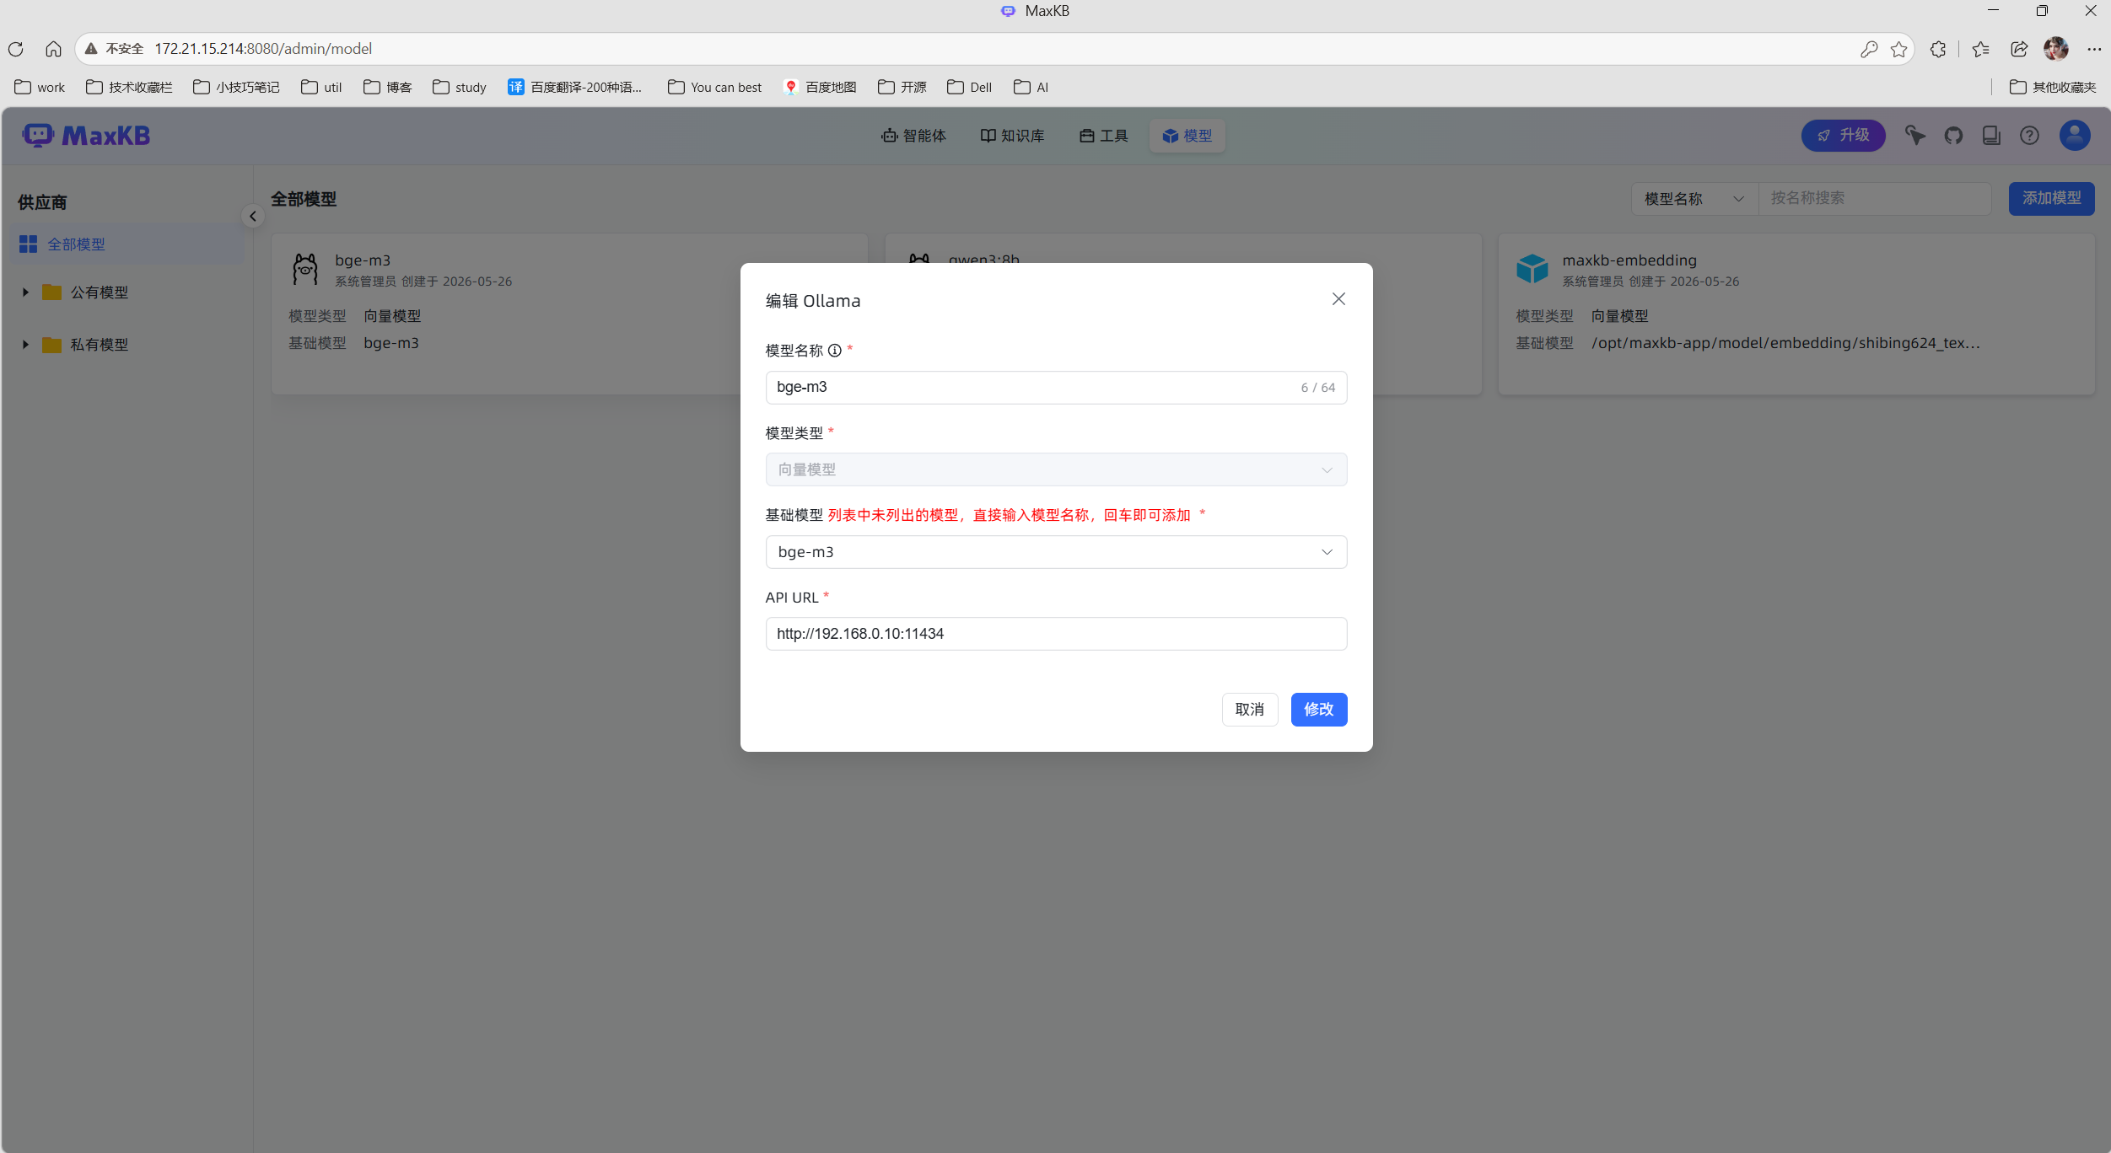Image resolution: width=2111 pixels, height=1153 pixels.
Task: Open the 知识库 tab
Action: [1012, 136]
